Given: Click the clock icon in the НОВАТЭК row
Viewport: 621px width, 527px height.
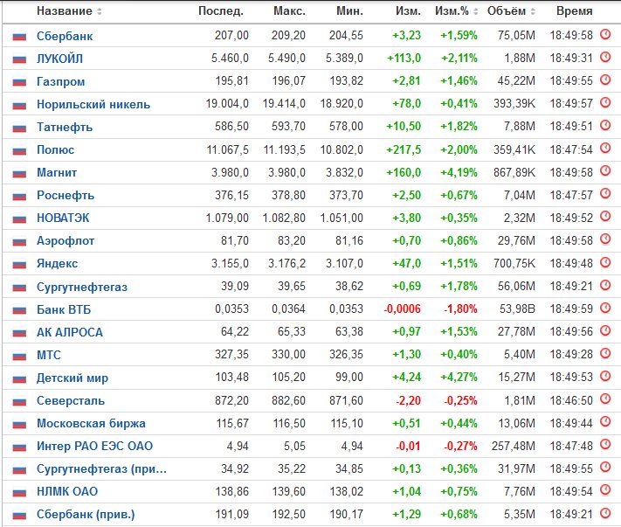Looking at the screenshot, I should [605, 217].
